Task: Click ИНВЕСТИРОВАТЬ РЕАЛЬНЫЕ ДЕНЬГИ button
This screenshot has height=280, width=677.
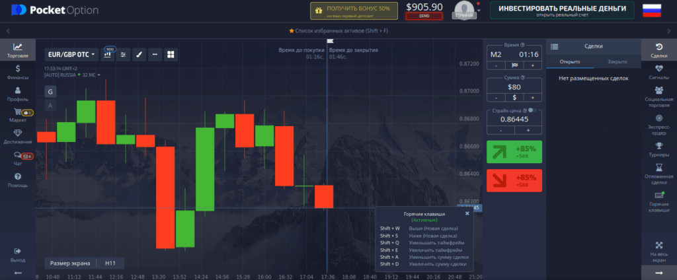Action: coord(562,10)
